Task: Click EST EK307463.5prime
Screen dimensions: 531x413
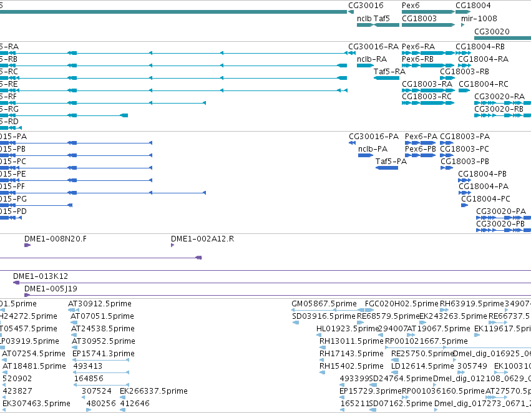Action: click(36, 404)
